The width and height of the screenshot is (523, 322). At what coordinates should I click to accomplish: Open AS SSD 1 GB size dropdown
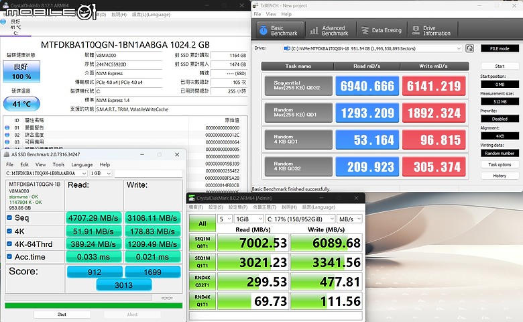click(x=101, y=174)
